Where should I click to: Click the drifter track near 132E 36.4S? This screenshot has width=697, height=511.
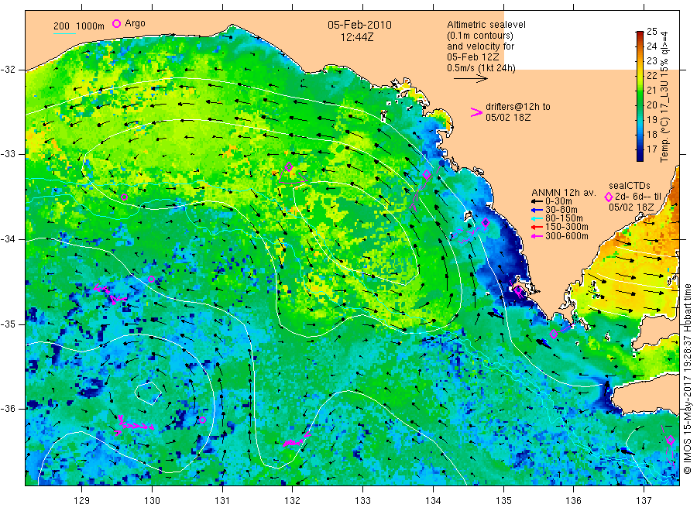tap(296, 440)
